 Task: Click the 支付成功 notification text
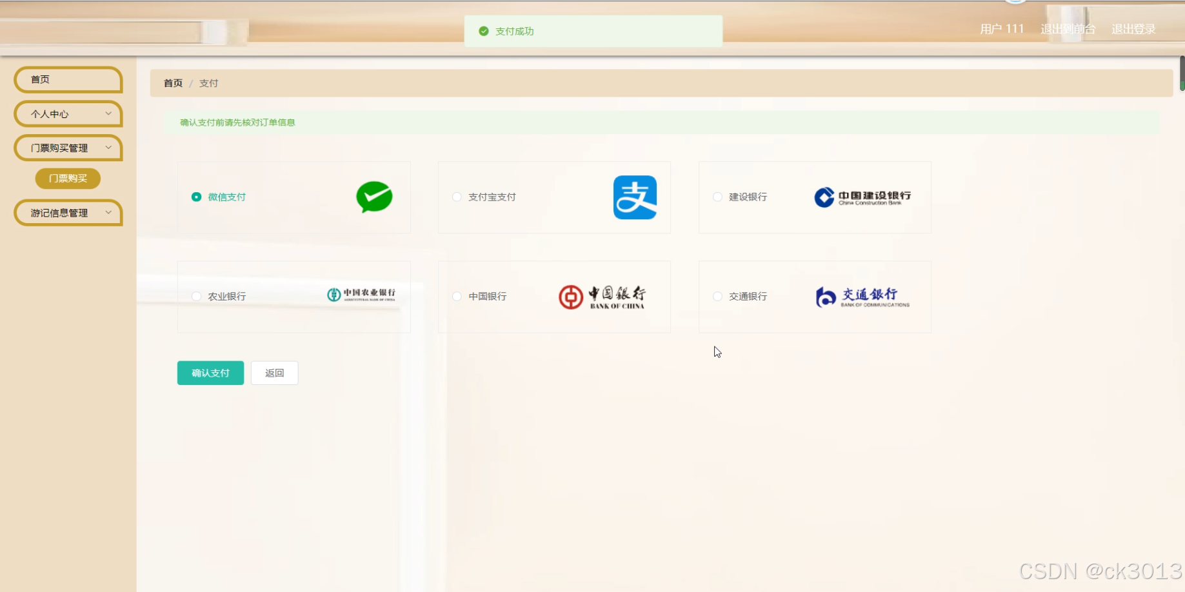(514, 31)
